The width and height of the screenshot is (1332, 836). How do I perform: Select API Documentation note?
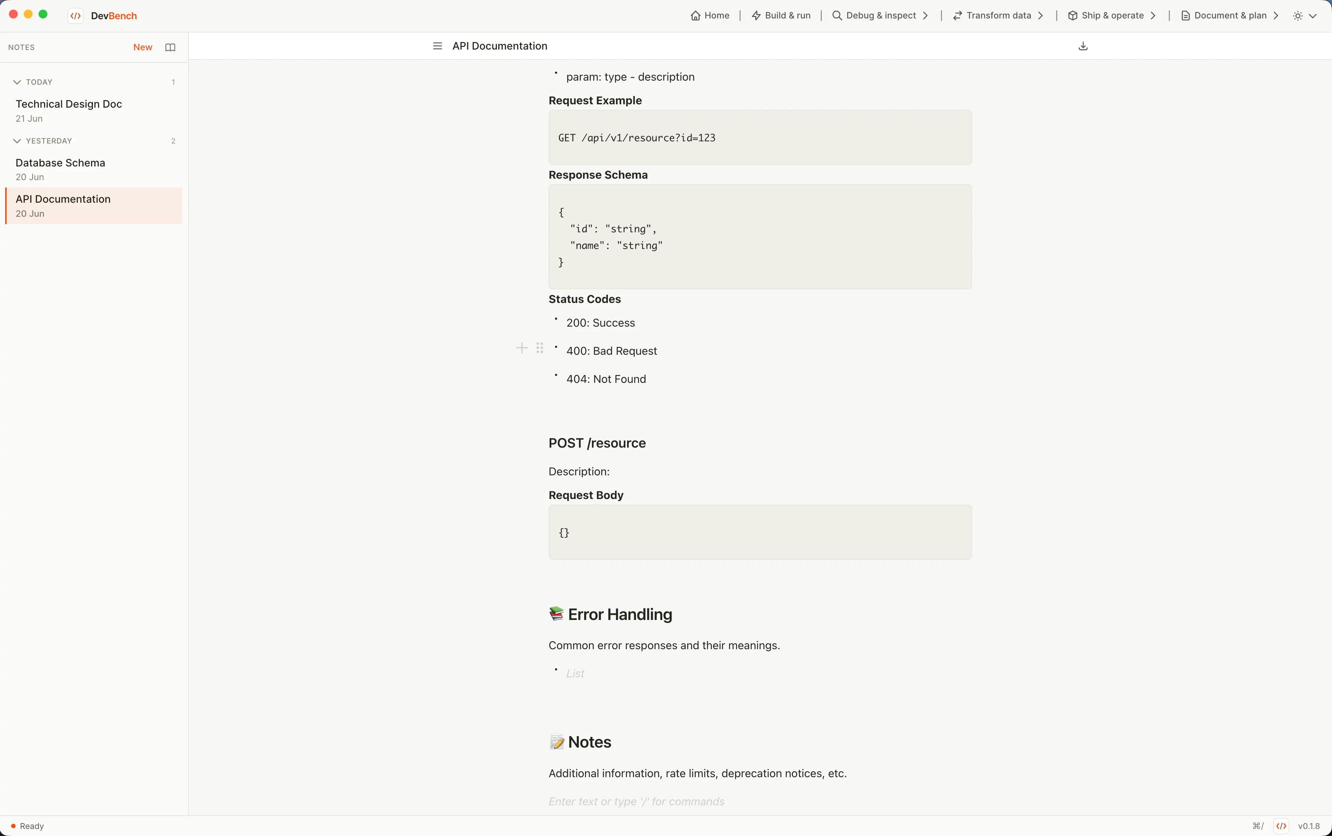pos(94,206)
